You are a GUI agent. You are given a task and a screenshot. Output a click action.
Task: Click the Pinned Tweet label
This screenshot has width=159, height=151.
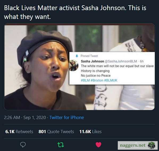tap(89, 56)
